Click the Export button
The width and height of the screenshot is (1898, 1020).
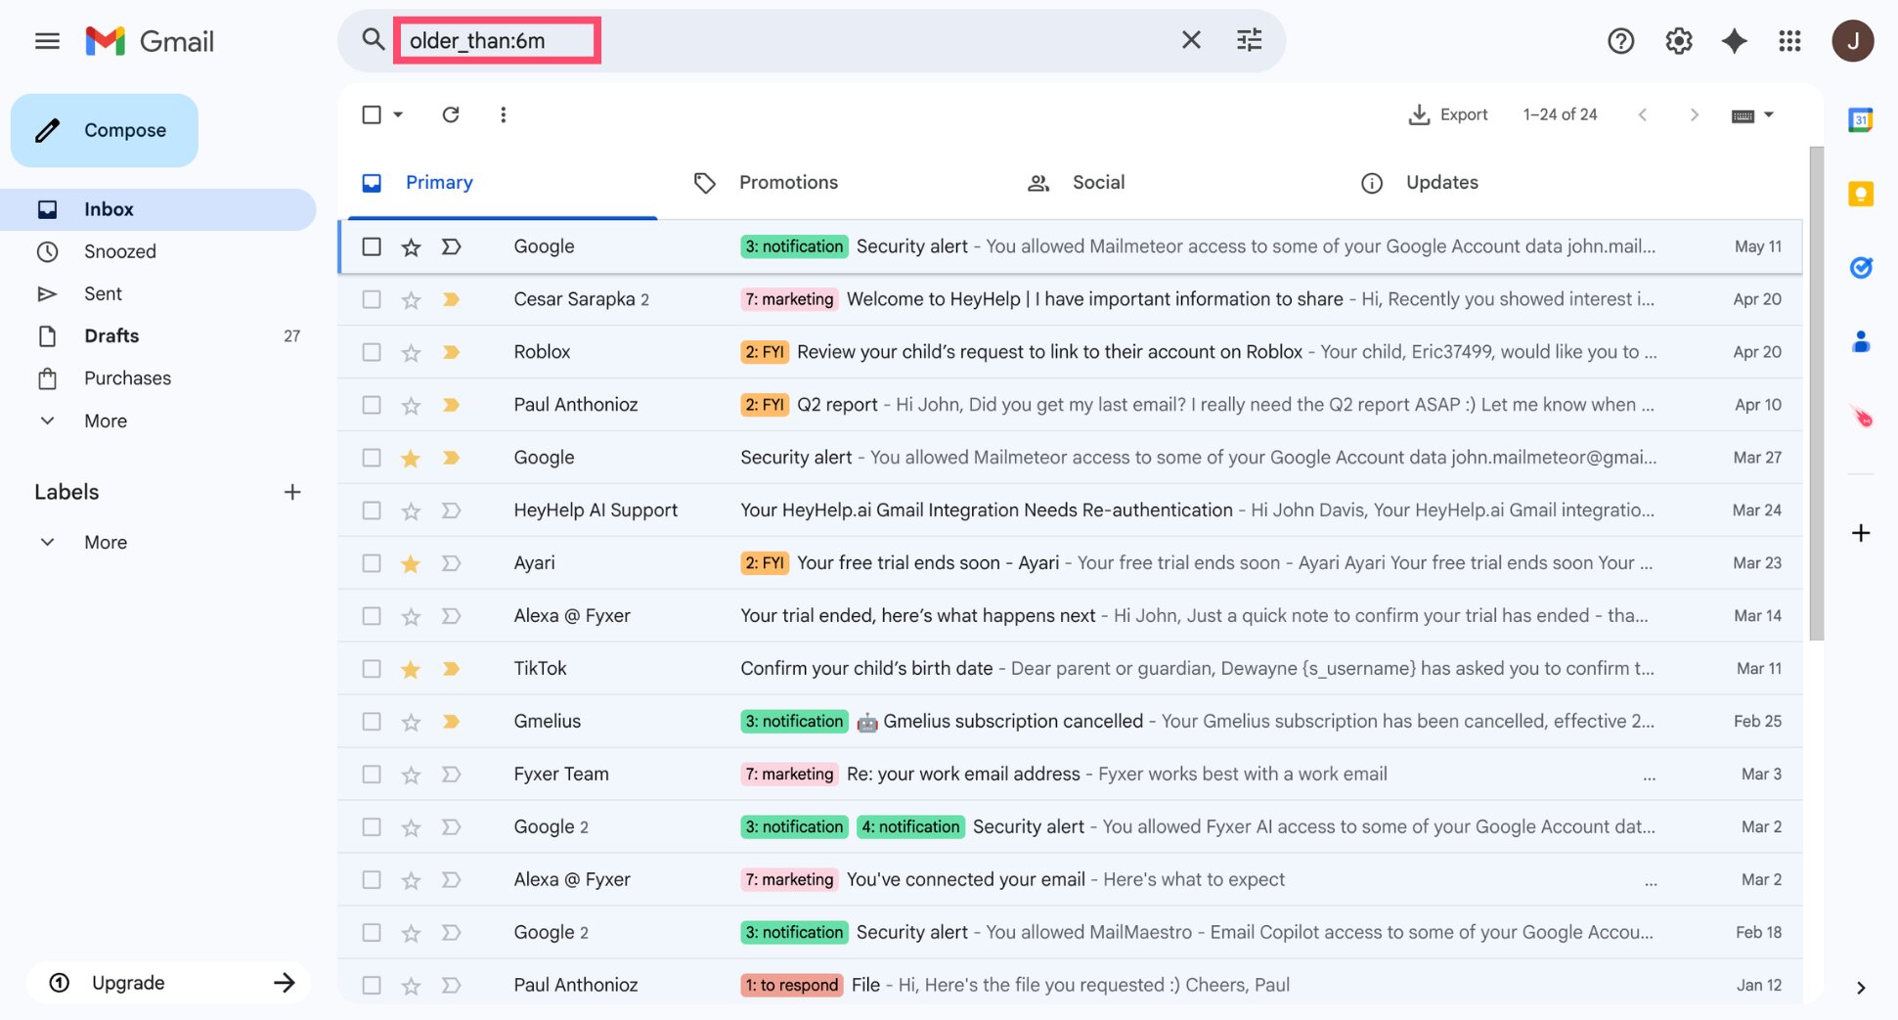[1448, 114]
